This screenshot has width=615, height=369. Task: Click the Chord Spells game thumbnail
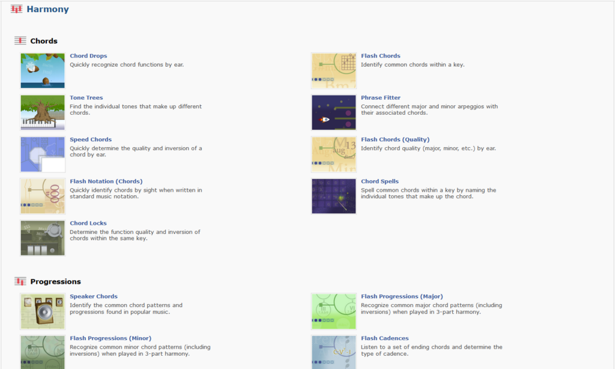[x=333, y=196]
